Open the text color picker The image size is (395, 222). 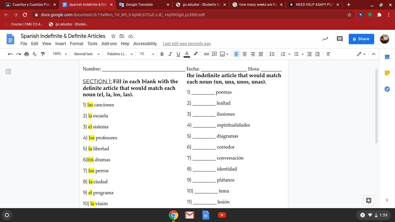pos(187,54)
